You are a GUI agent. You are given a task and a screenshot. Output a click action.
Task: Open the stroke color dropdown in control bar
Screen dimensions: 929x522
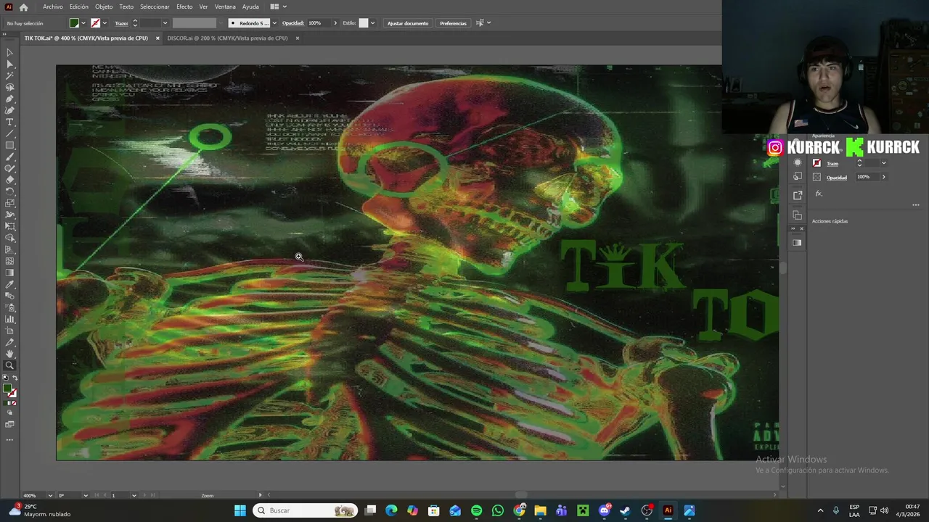104,23
